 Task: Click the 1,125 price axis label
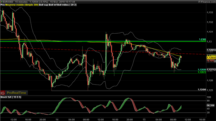210,90
